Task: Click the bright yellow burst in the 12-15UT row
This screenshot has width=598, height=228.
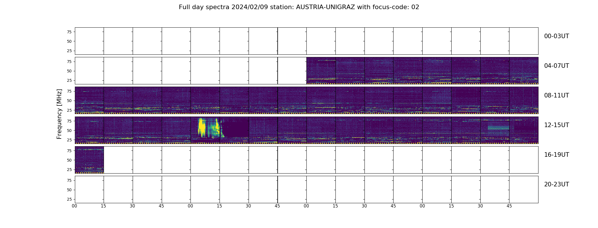Action: click(x=202, y=127)
